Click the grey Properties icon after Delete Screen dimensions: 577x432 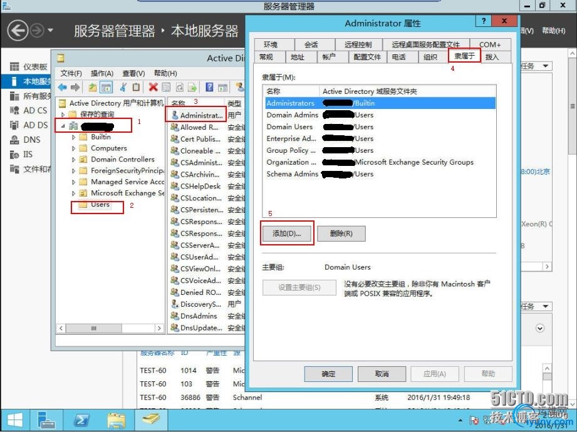pyautogui.click(x=166, y=88)
